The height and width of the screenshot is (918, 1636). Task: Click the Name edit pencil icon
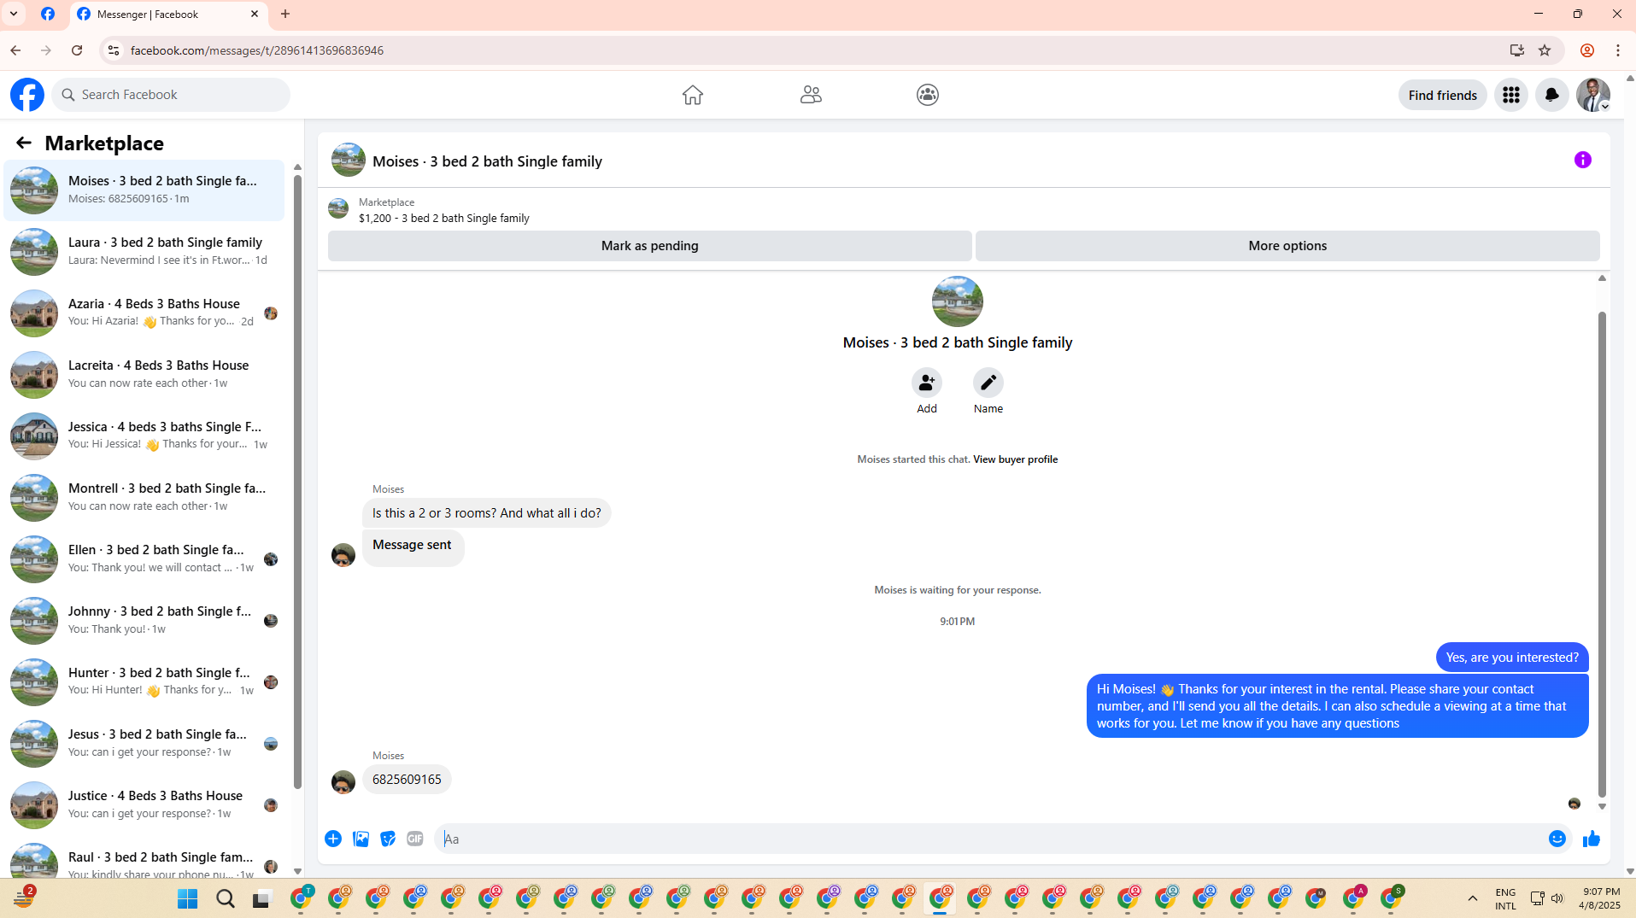pos(988,383)
